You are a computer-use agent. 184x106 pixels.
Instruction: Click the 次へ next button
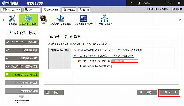(169, 92)
